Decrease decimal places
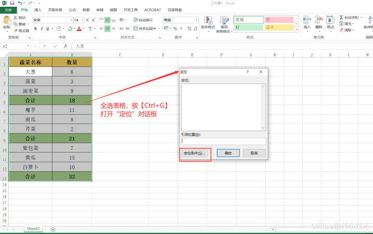 pyautogui.click(x=195, y=29)
